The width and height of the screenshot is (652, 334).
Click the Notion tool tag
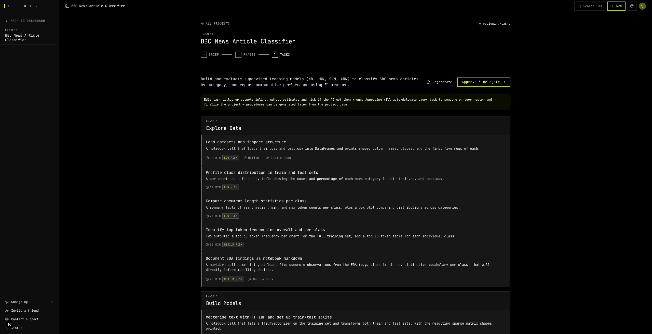[x=251, y=158]
